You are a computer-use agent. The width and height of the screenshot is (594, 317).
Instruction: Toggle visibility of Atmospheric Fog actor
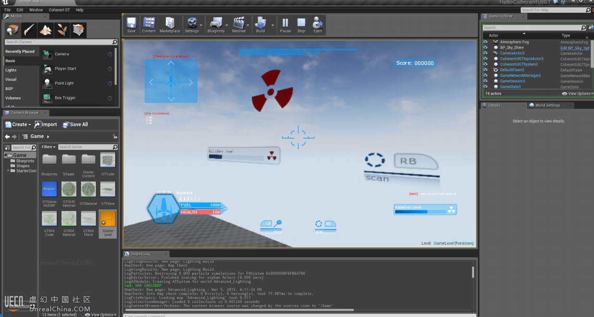(485, 42)
